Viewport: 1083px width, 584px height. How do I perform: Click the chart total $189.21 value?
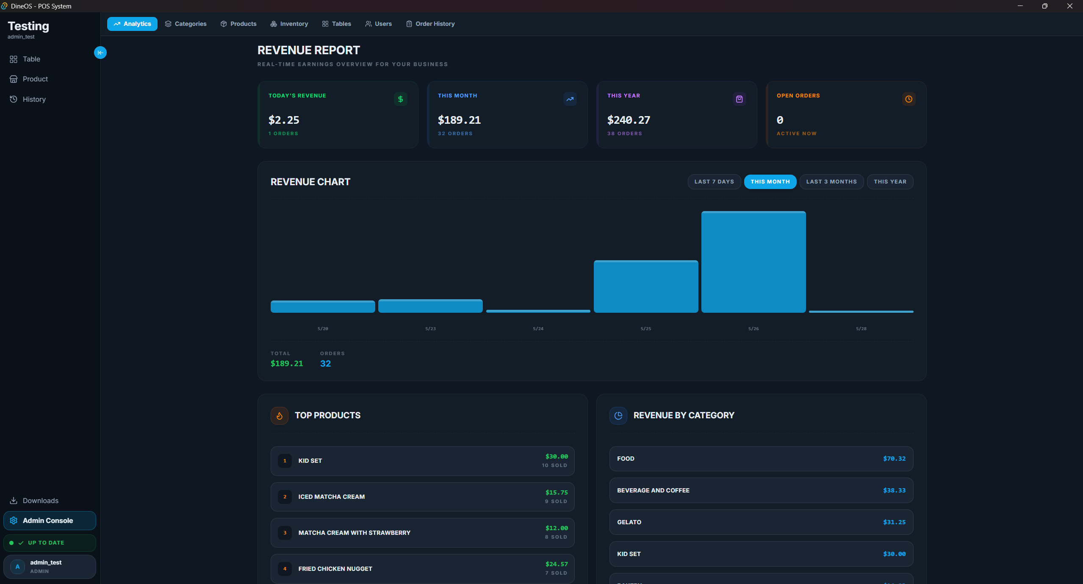(287, 364)
